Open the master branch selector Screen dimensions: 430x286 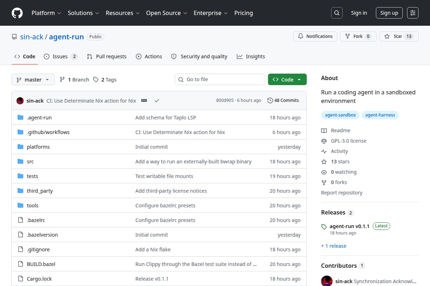coord(33,79)
